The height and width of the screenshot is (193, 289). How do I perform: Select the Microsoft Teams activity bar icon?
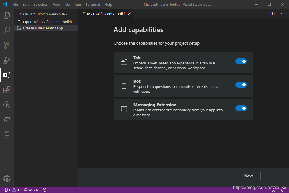click(7, 75)
